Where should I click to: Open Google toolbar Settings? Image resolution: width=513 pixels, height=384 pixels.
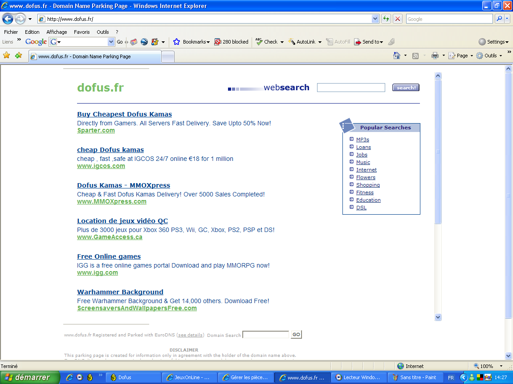(x=493, y=42)
